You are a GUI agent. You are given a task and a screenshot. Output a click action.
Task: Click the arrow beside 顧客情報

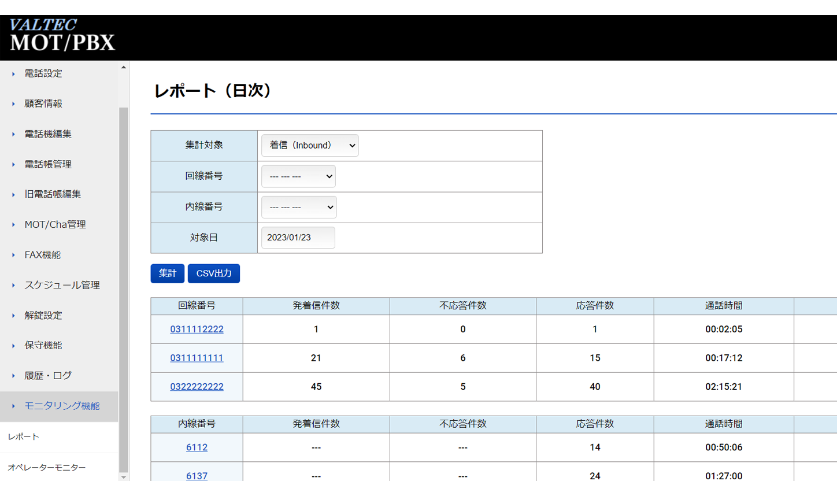(13, 103)
